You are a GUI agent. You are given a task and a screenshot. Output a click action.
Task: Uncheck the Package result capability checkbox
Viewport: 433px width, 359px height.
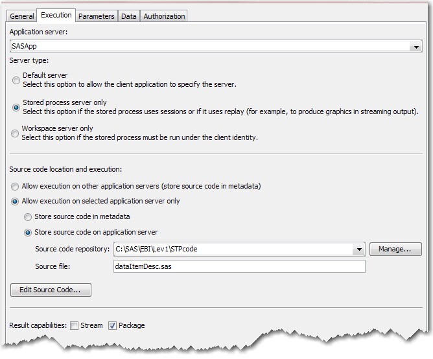click(x=113, y=325)
